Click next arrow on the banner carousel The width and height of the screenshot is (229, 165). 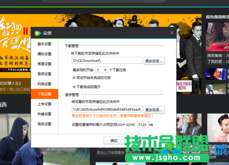[196, 86]
